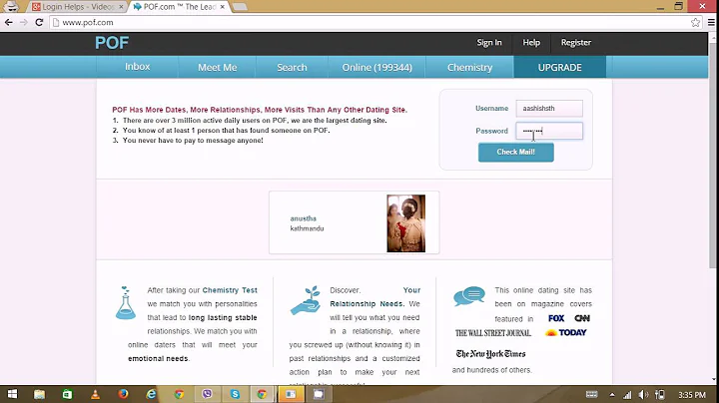Reload the page with the refresh icon
The height and width of the screenshot is (403, 719).
(x=39, y=22)
